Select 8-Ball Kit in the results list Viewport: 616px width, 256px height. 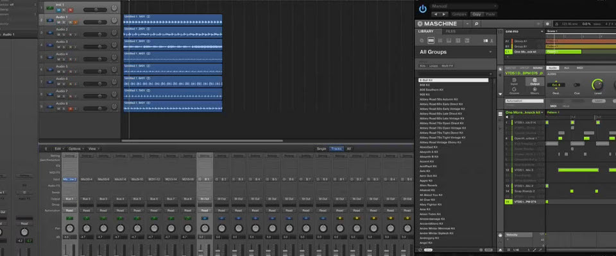pos(454,80)
